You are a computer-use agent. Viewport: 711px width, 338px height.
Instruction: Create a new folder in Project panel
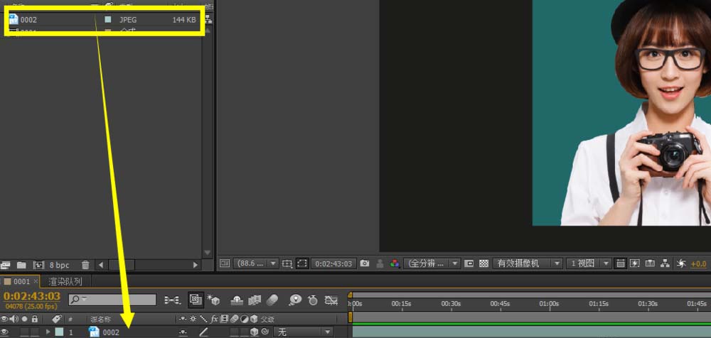click(x=21, y=265)
